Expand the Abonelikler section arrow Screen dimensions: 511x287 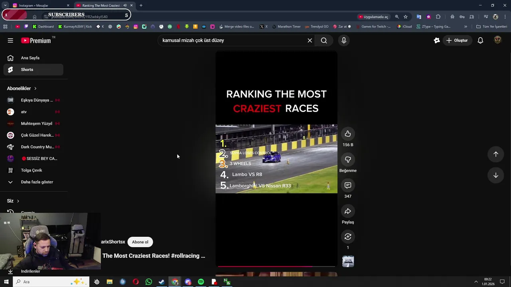[x=35, y=88]
